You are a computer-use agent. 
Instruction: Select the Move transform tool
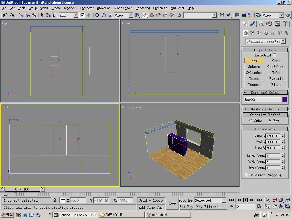[97, 15]
